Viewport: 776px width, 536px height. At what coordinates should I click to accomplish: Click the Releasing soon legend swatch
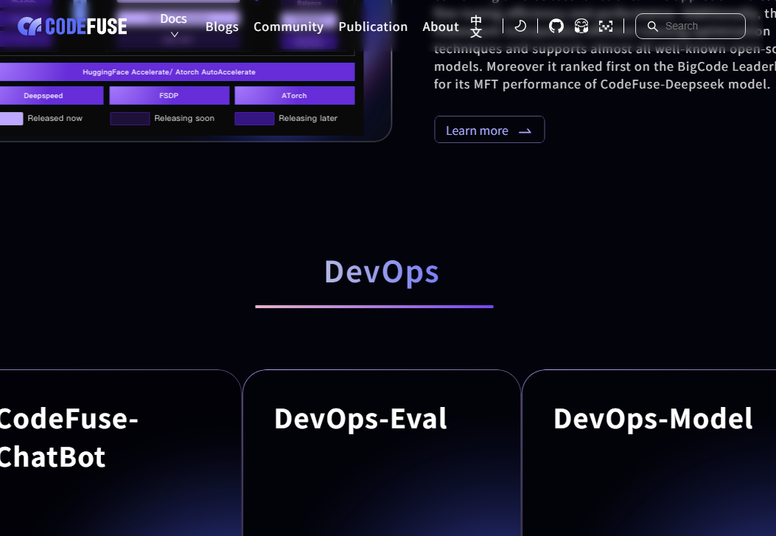click(x=130, y=118)
